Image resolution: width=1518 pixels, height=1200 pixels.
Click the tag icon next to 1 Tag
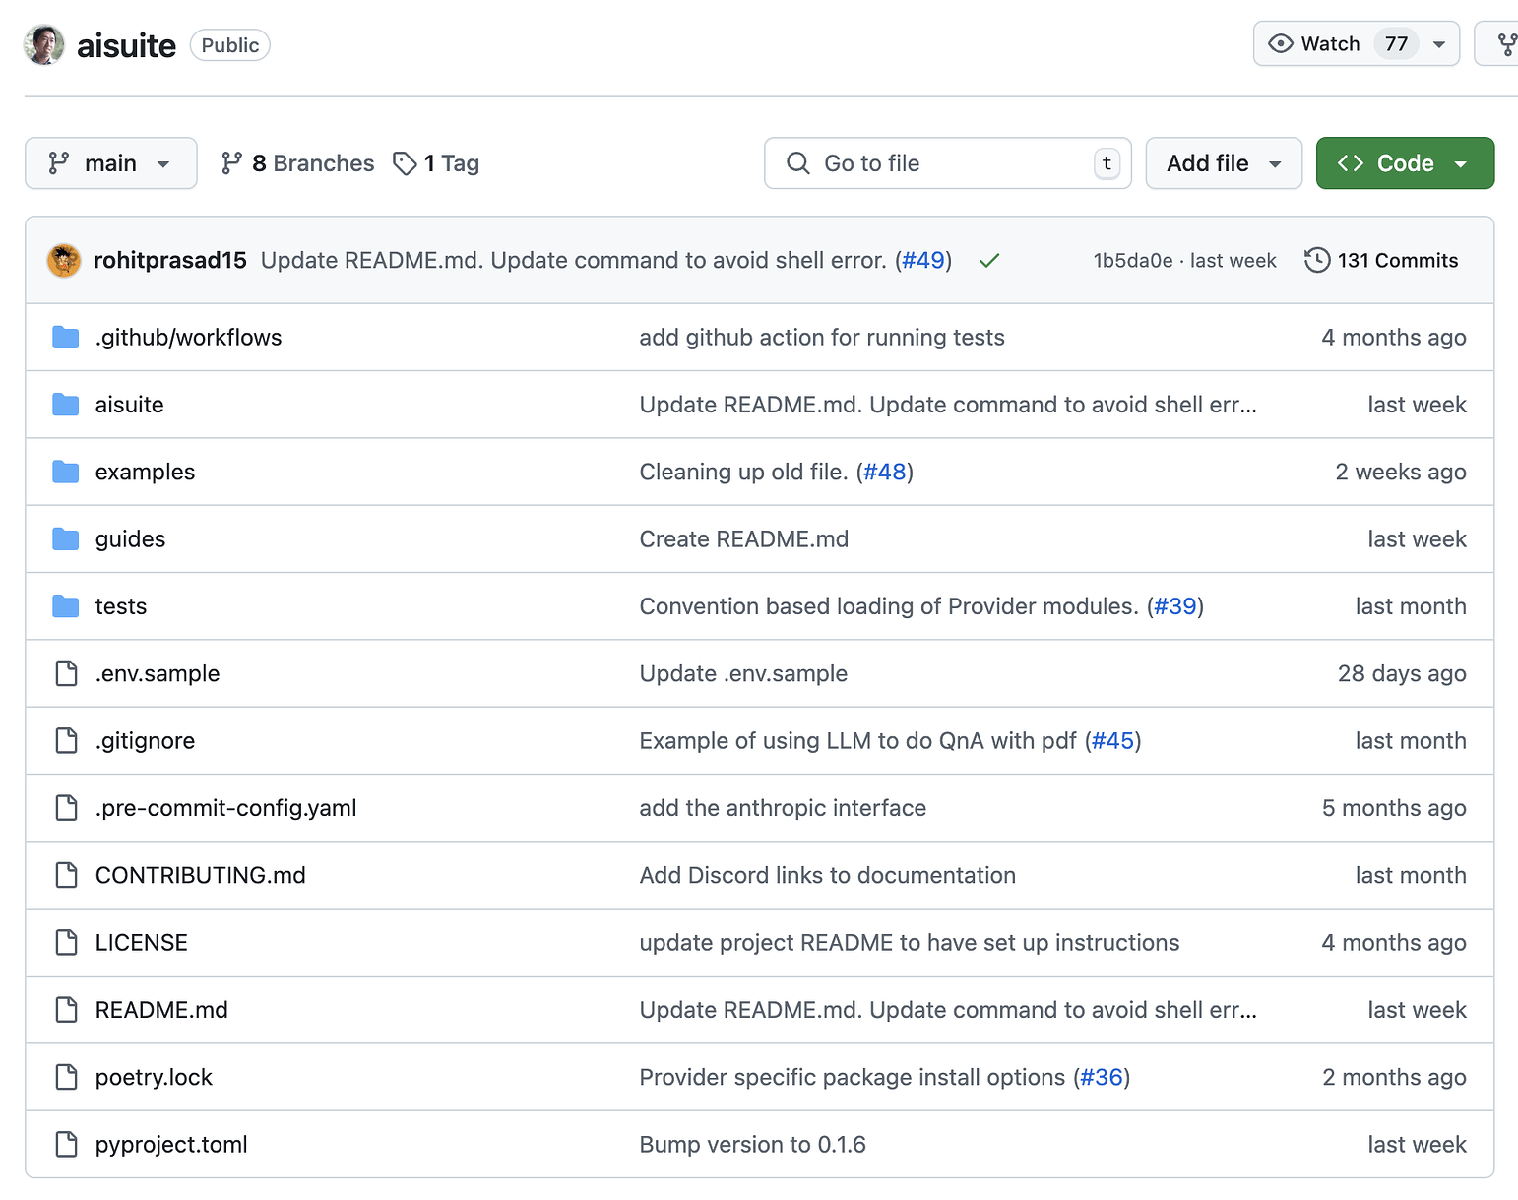coord(404,163)
